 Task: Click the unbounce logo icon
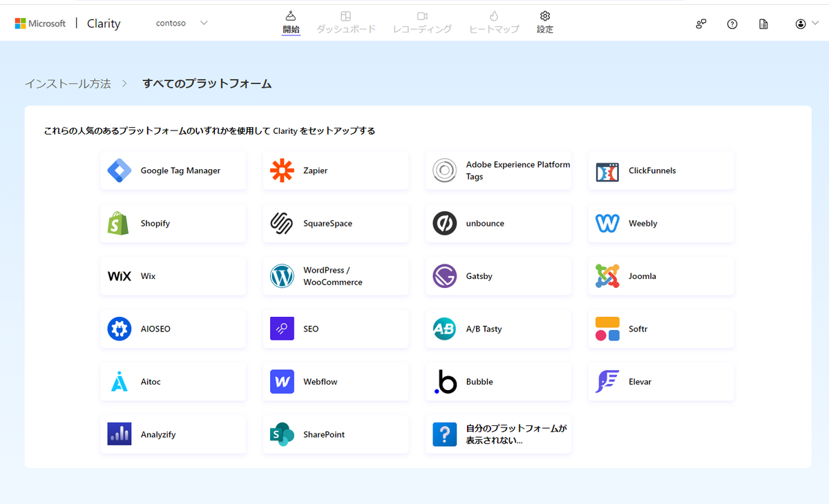click(444, 223)
